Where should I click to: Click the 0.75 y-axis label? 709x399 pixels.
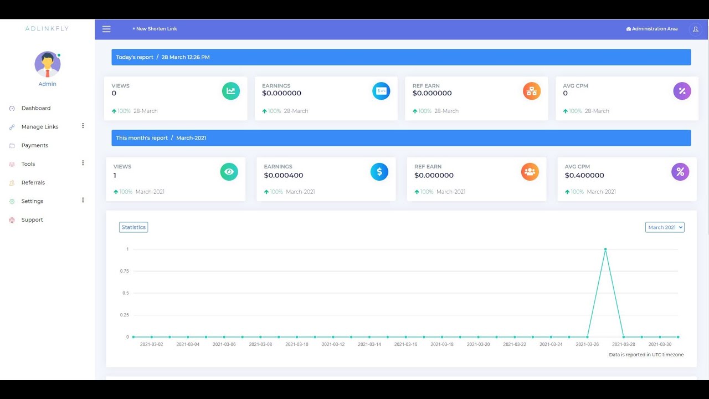point(125,271)
